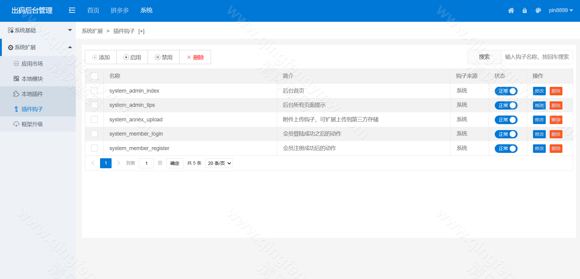Click the lock icon in the header
Viewport: 580px width, 279px height.
(x=525, y=10)
